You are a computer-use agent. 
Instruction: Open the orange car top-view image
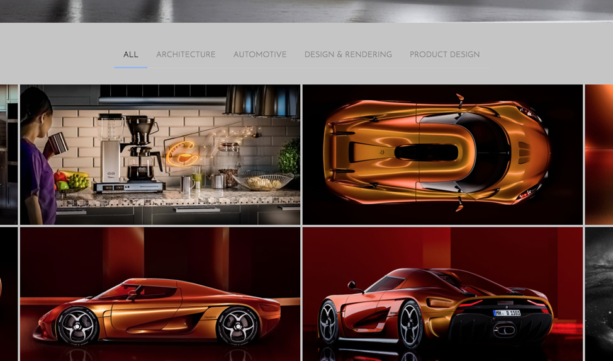click(x=442, y=154)
